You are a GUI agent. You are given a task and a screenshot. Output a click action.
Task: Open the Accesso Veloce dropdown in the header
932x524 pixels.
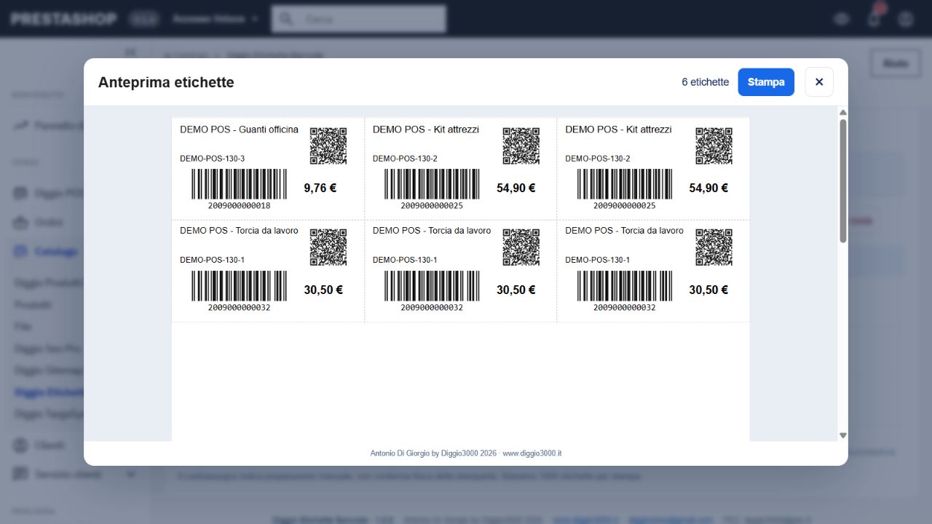coord(216,19)
